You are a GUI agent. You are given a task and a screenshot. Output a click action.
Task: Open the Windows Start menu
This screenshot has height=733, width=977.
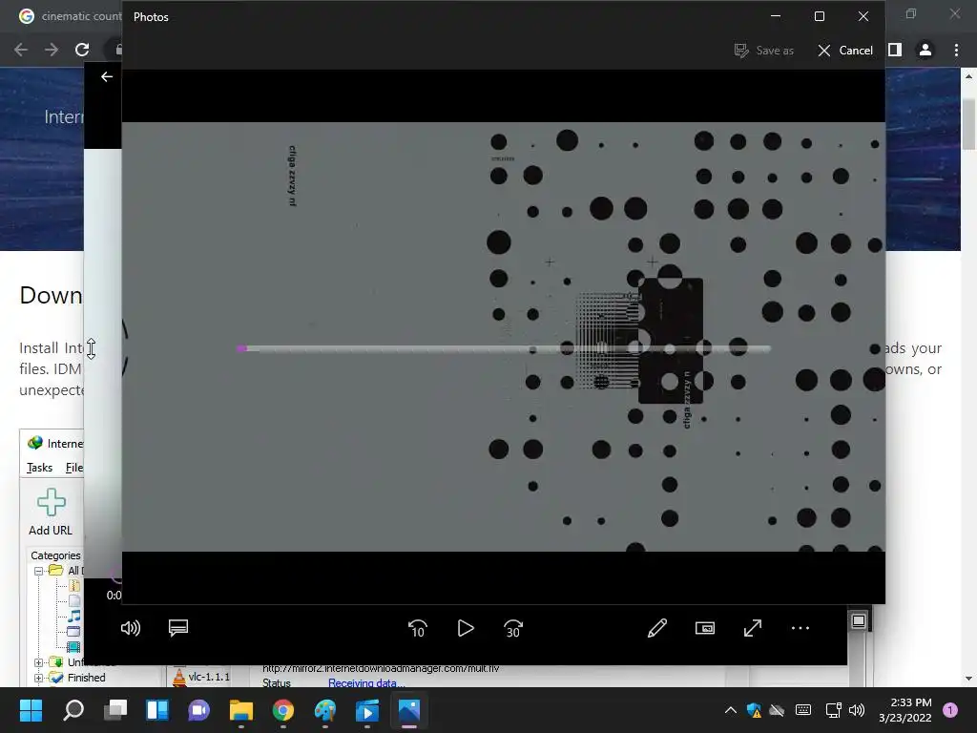click(x=31, y=710)
